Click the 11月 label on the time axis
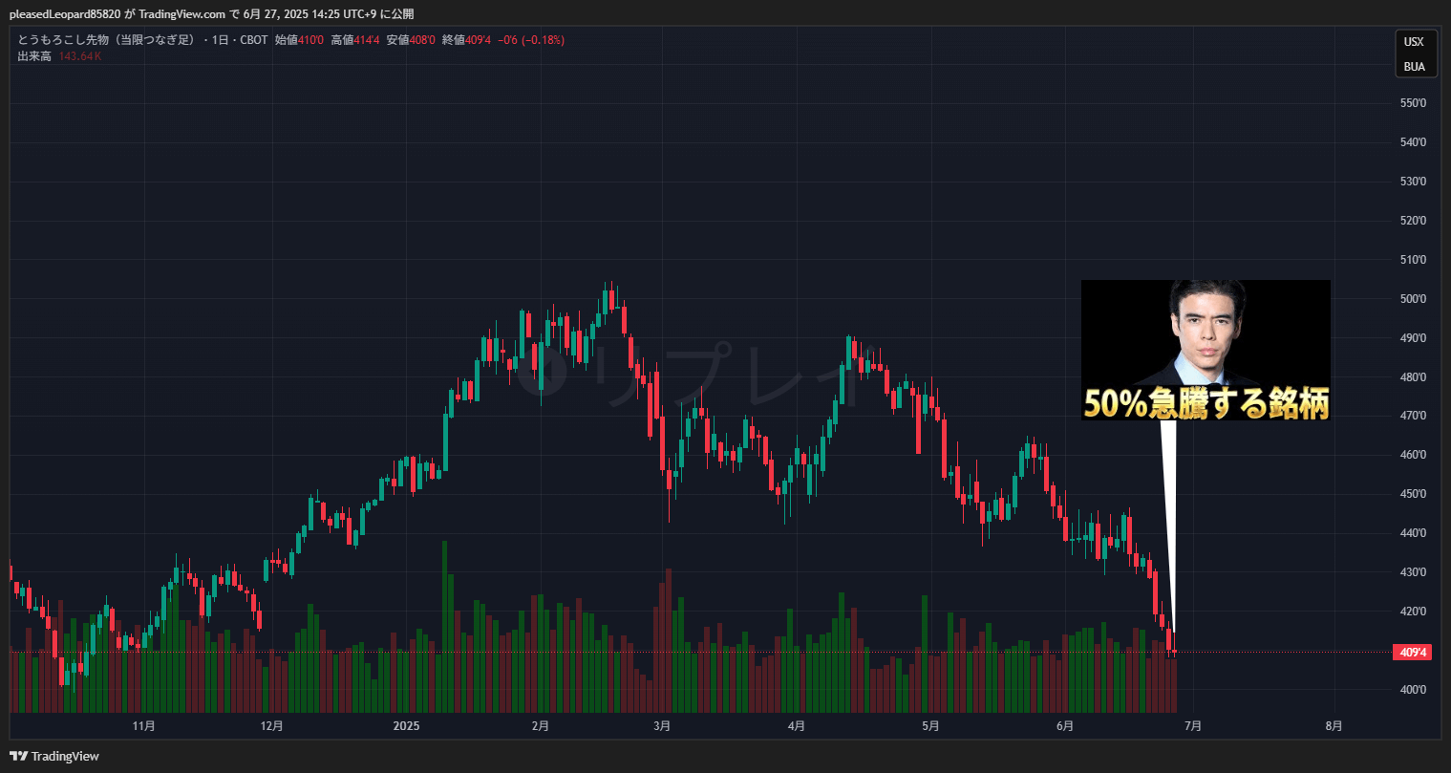 click(143, 726)
